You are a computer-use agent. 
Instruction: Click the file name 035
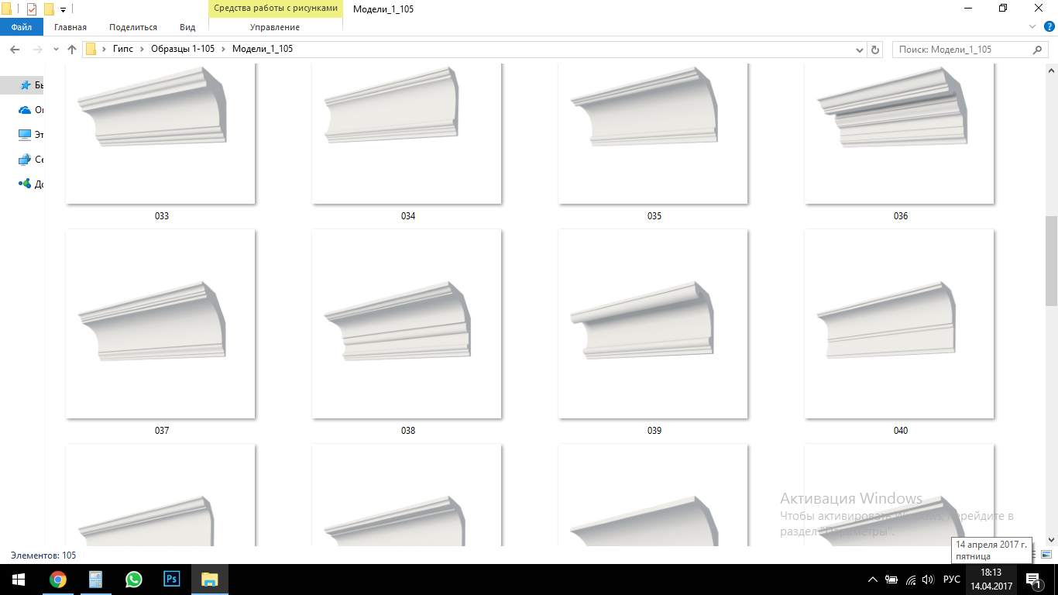[654, 216]
